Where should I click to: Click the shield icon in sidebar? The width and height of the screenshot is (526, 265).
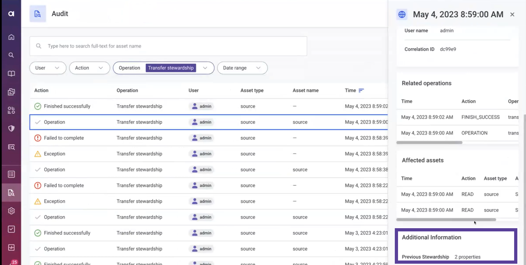11,129
